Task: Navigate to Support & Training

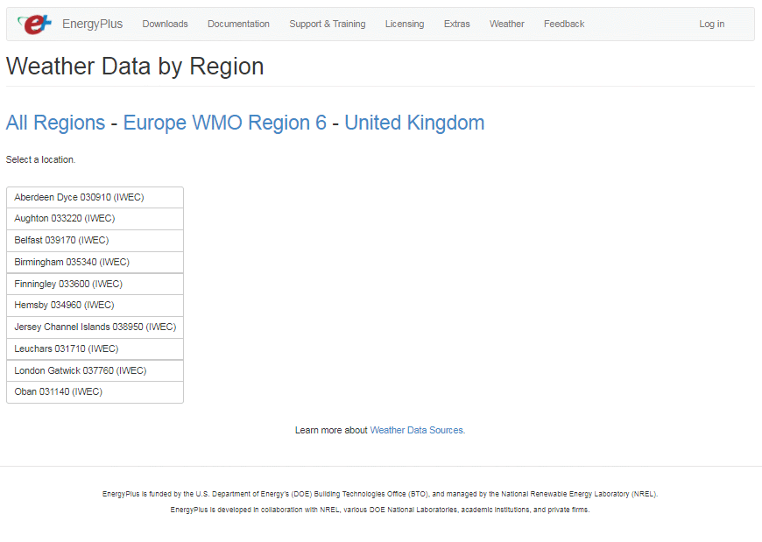Action: click(327, 24)
